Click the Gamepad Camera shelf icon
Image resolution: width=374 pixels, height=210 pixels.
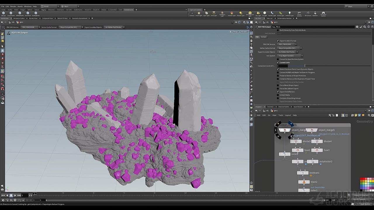[x=323, y=14]
